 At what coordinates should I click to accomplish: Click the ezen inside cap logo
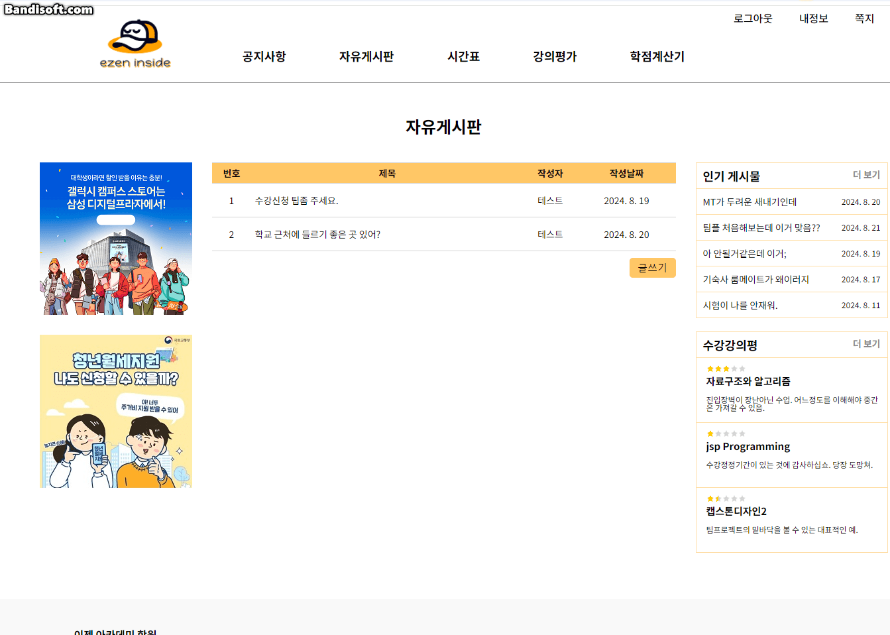(135, 44)
